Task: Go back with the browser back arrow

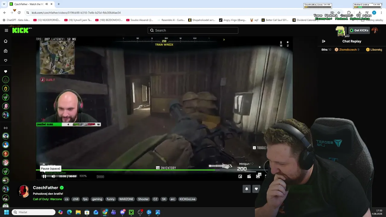Action: (x=5, y=13)
